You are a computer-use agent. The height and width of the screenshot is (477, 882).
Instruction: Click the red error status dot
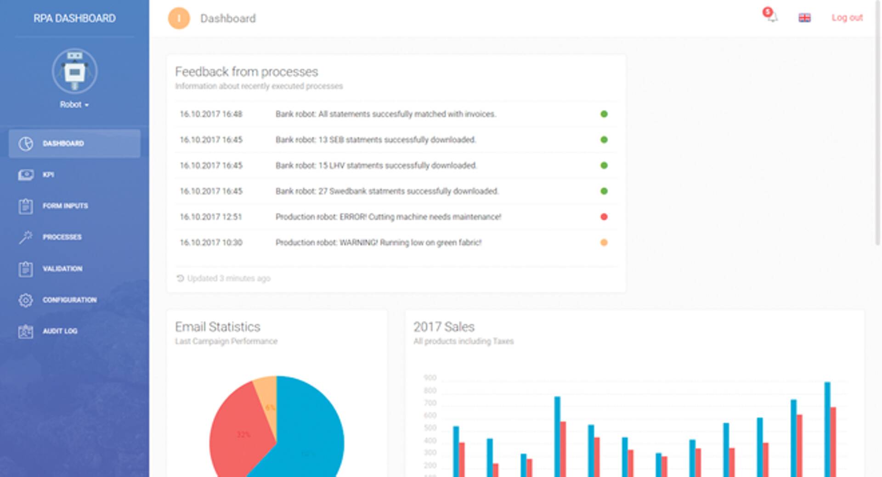604,217
